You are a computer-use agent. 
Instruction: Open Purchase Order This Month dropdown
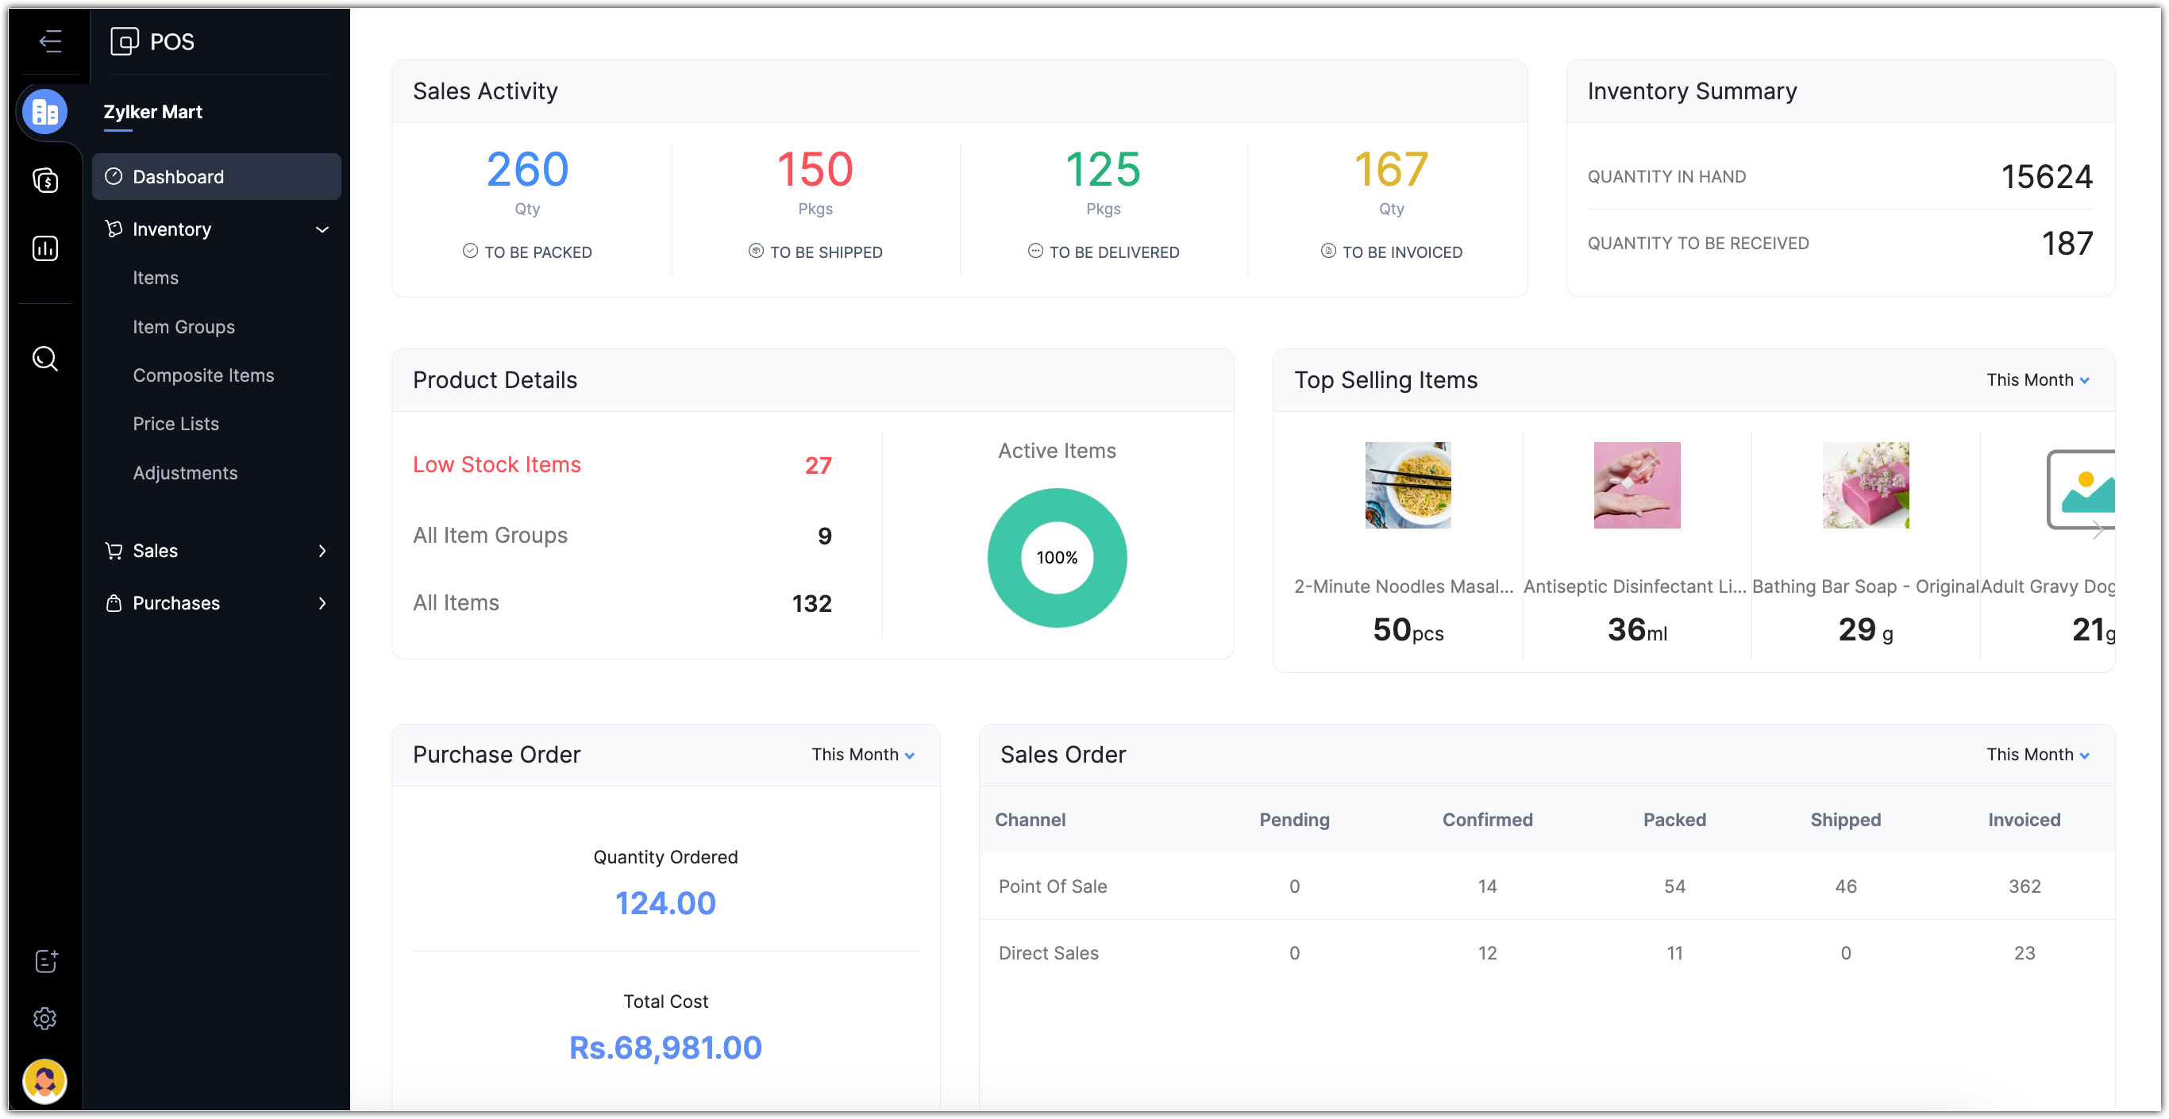[862, 755]
